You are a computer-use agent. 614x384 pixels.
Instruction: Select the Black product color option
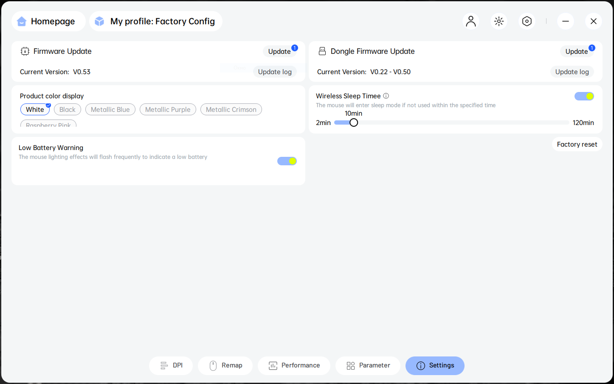pyautogui.click(x=68, y=109)
